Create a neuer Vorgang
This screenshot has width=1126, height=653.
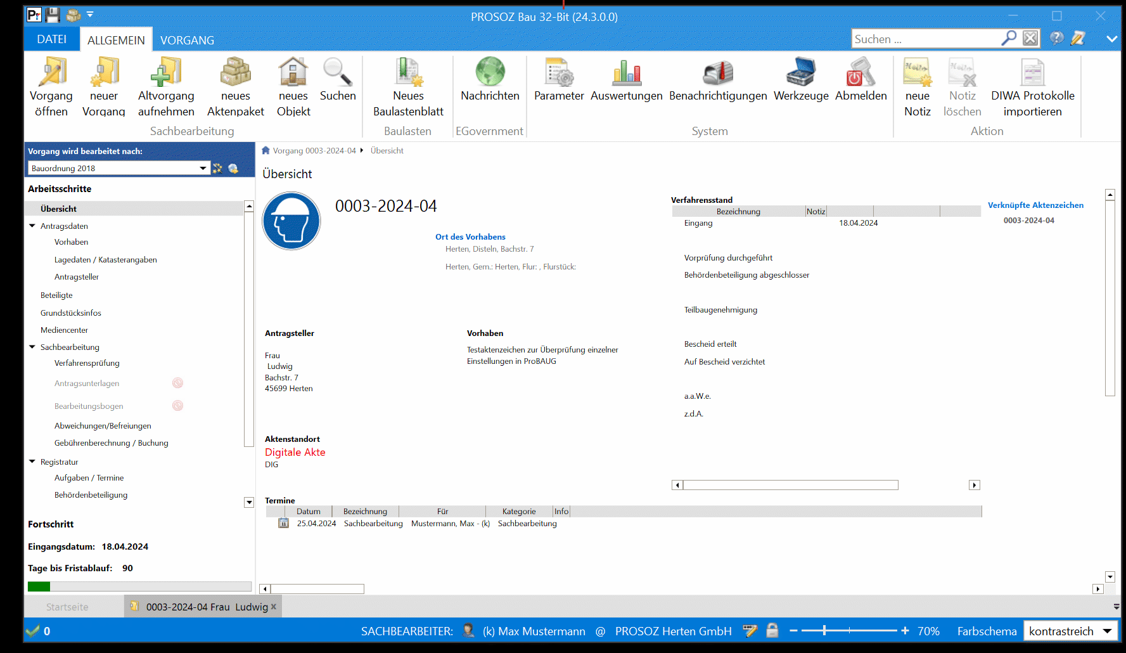tap(104, 87)
